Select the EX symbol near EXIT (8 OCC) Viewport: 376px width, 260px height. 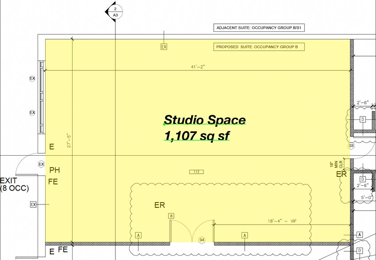coord(33,204)
